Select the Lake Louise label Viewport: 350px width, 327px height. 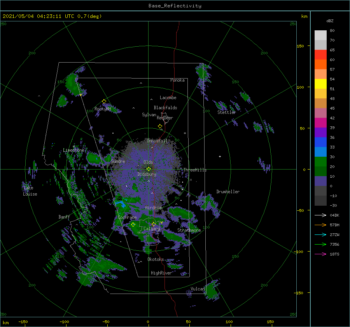pyautogui.click(x=30, y=191)
